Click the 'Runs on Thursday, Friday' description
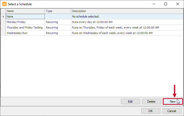 [127, 27]
